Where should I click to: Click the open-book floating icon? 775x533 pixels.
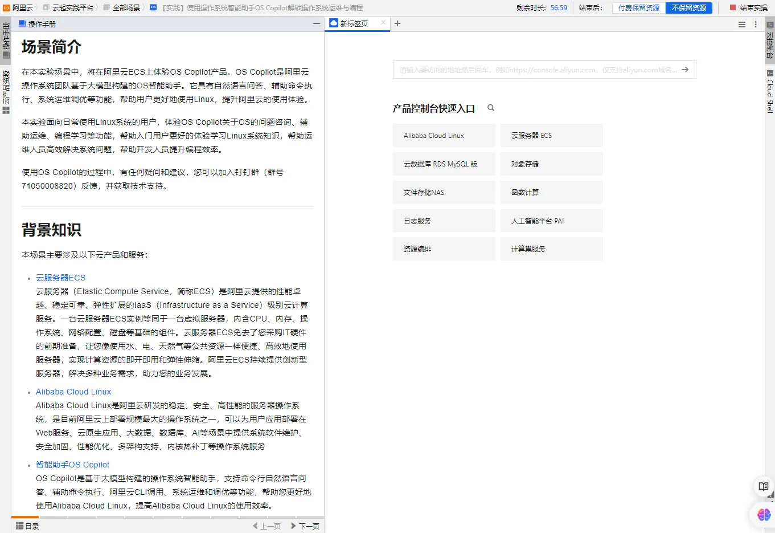(x=764, y=487)
